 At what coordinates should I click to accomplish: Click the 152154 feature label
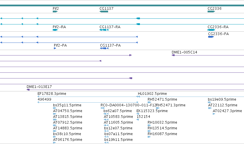143,117
